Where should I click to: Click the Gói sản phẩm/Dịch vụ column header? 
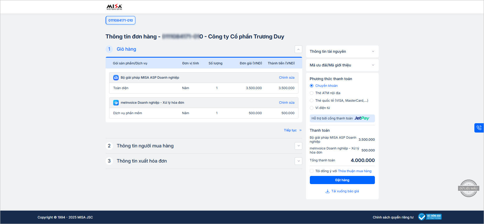(x=130, y=63)
